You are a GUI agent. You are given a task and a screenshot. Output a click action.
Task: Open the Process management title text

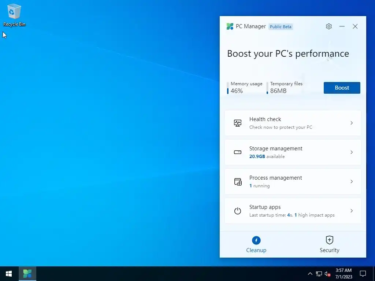pos(275,178)
